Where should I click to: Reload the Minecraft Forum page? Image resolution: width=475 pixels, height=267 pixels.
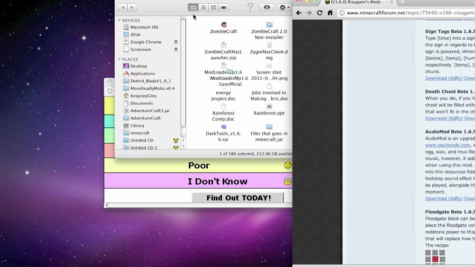pos(320,13)
